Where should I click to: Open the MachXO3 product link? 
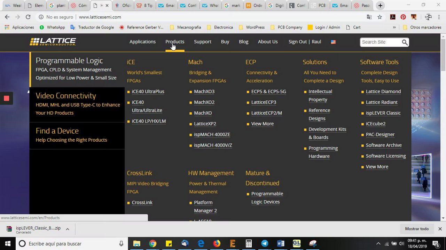click(x=204, y=92)
